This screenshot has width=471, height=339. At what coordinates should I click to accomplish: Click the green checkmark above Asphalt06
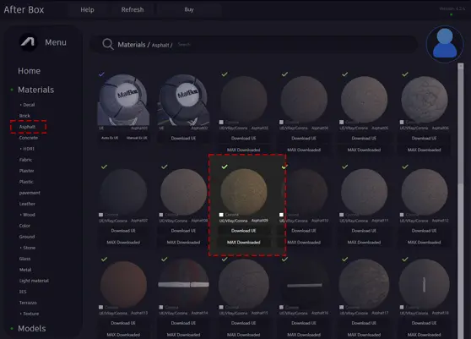405,74
